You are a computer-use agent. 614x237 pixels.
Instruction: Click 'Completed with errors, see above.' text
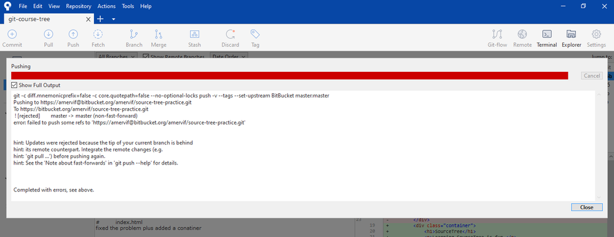coord(54,190)
